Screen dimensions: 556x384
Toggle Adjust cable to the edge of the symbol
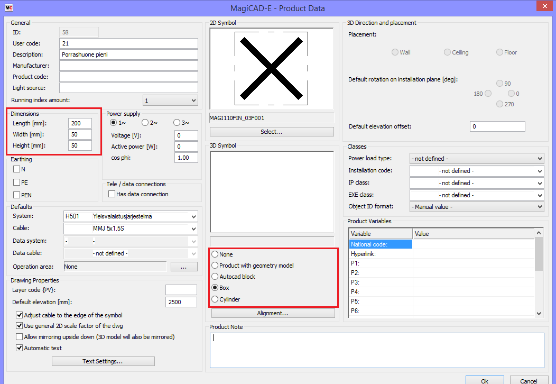pyautogui.click(x=20, y=315)
